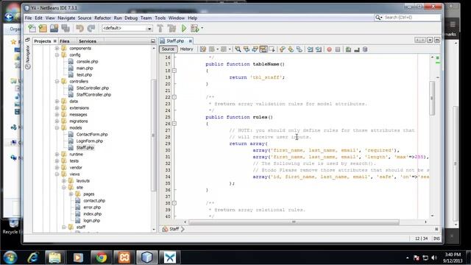This screenshot has height=265, width=471.
Task: Debug Project toolbar icon
Action: click(194, 28)
